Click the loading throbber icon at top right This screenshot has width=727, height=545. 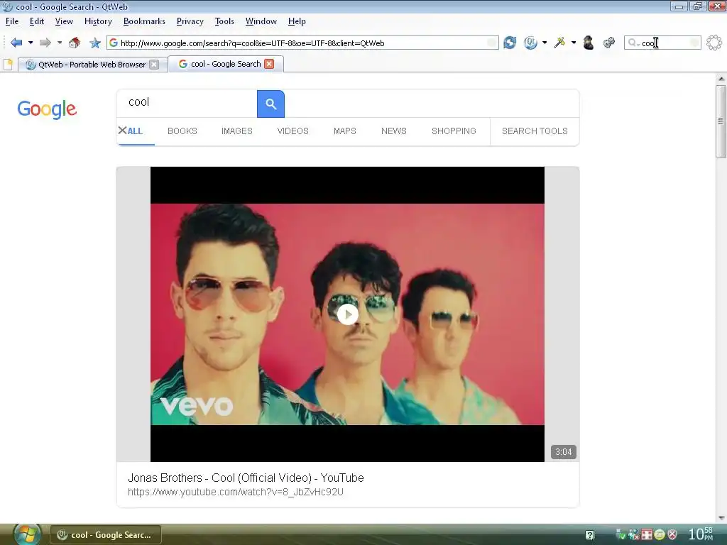pos(714,43)
